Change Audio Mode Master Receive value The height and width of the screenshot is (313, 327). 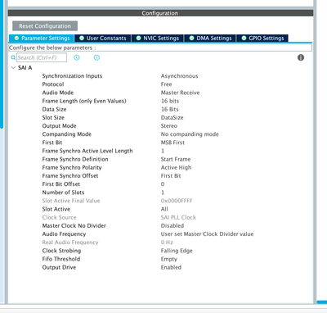coord(180,93)
